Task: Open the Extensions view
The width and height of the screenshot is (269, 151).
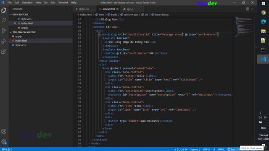Action: tap(4, 51)
